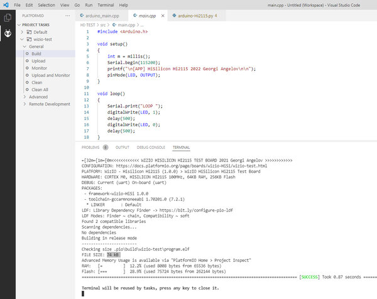Click the Python icon on arduino-Hi2115.py tab

tap(174, 16)
